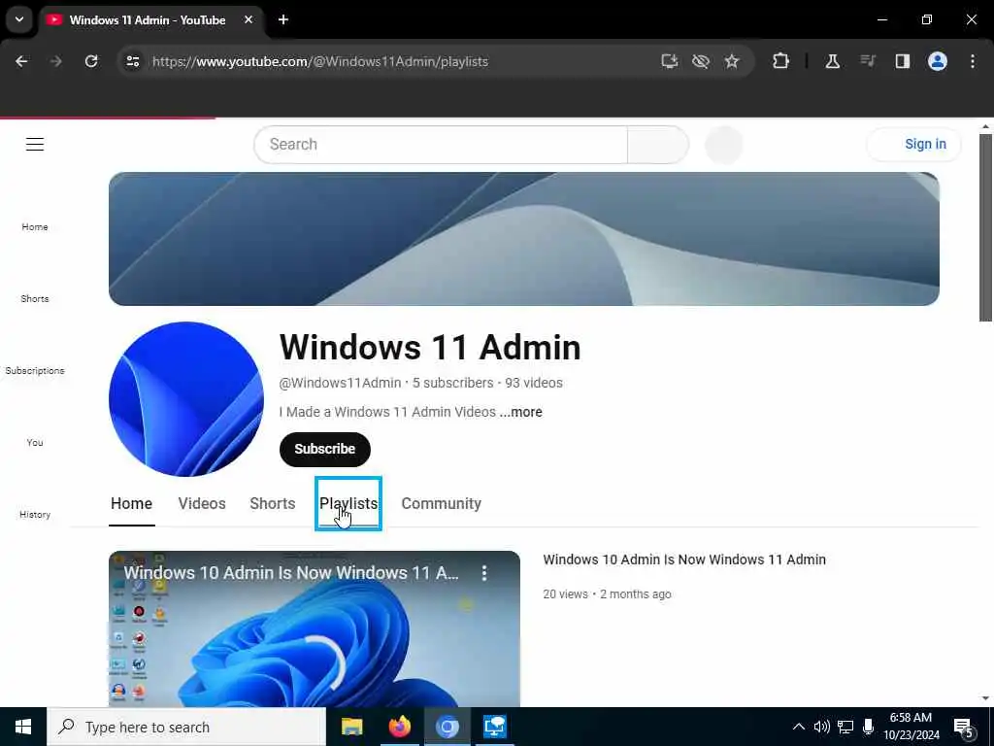The width and height of the screenshot is (994, 746).
Task: Open the volume tray icon
Action: pos(821,727)
